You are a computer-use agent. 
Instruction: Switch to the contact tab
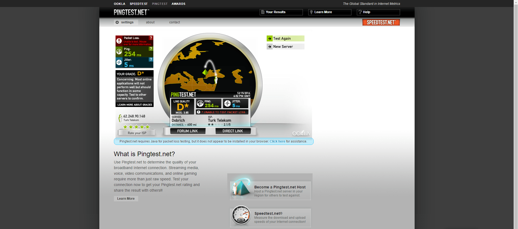point(175,22)
